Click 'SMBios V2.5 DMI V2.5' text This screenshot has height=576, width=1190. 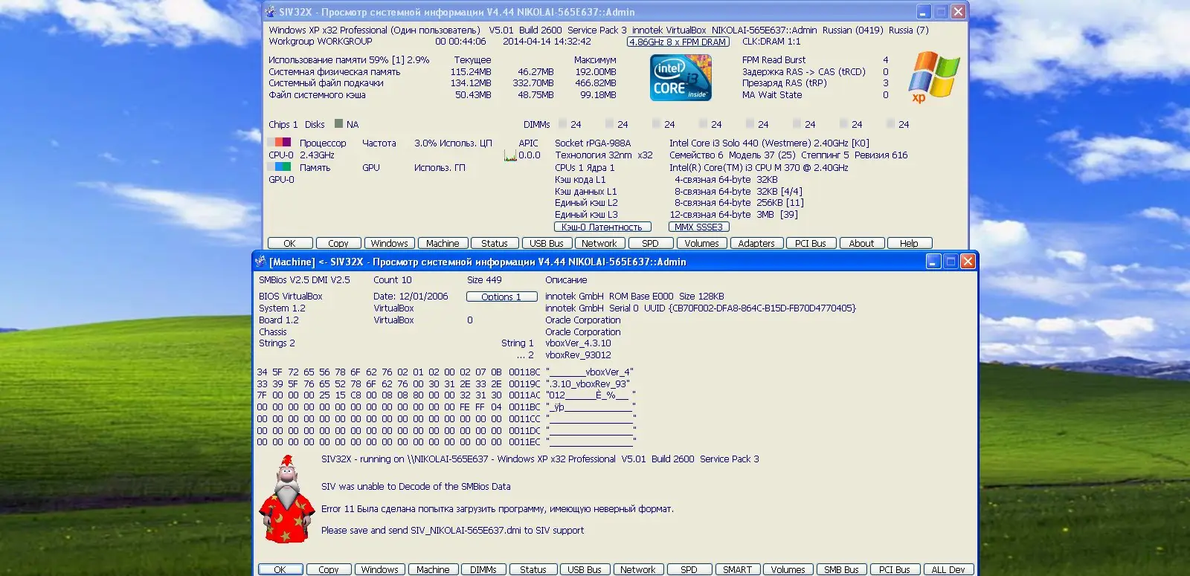click(x=304, y=280)
